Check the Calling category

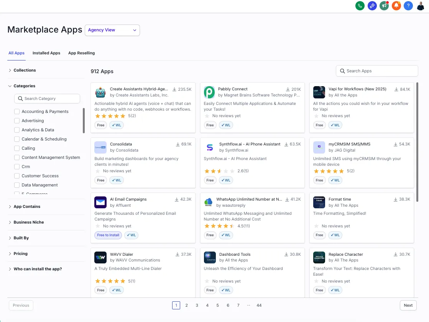click(x=17, y=149)
